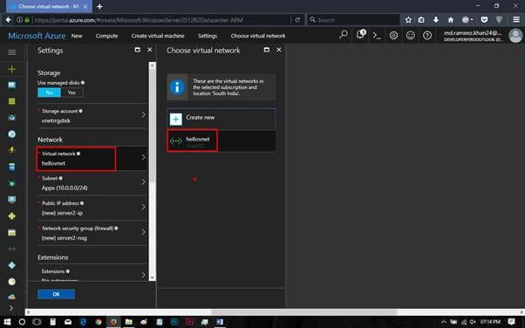Click the user avatar picture
Viewport: 525px width, 328px height.
point(515,36)
